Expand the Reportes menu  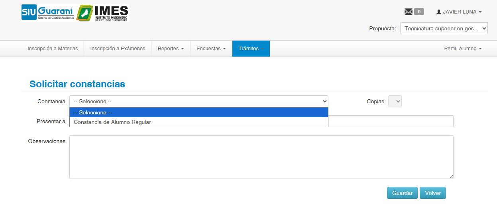tap(171, 49)
